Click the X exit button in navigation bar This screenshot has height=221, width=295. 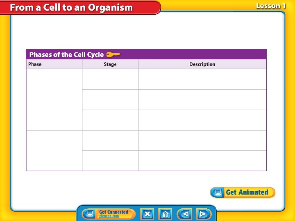[147, 214]
